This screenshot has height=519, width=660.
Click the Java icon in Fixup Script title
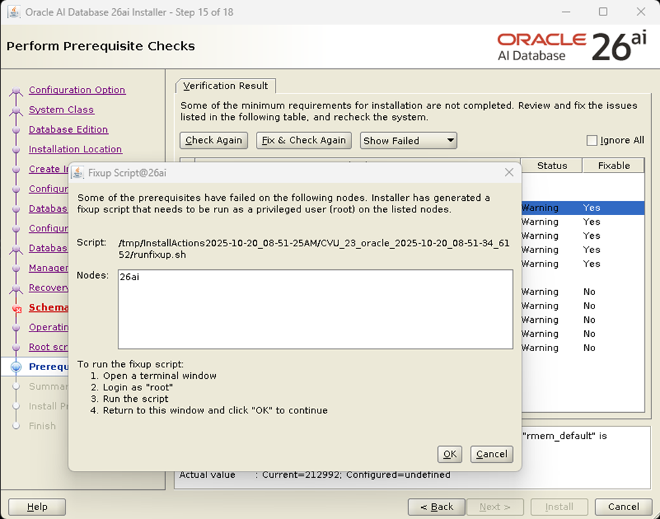pos(77,173)
